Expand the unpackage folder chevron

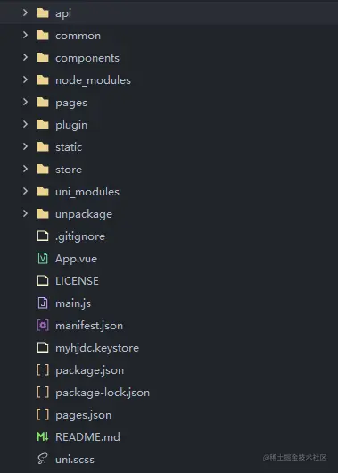(x=25, y=213)
